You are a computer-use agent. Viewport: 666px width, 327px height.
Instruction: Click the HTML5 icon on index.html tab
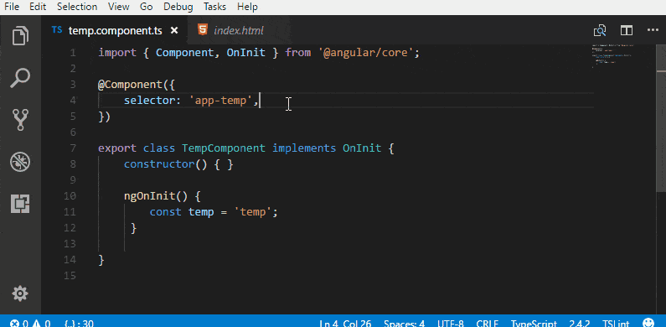(203, 30)
